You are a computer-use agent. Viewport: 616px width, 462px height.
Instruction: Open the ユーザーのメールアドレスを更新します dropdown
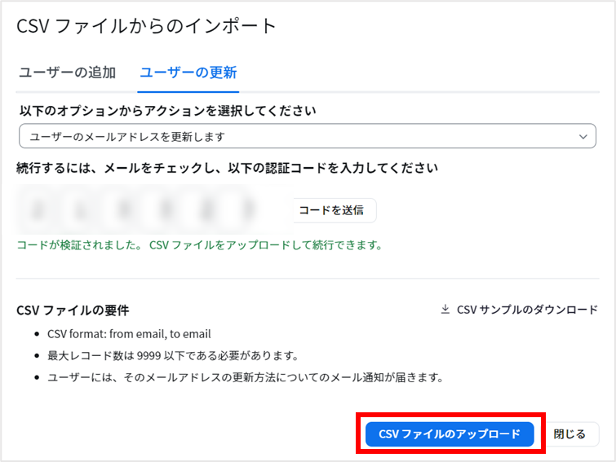point(308,136)
